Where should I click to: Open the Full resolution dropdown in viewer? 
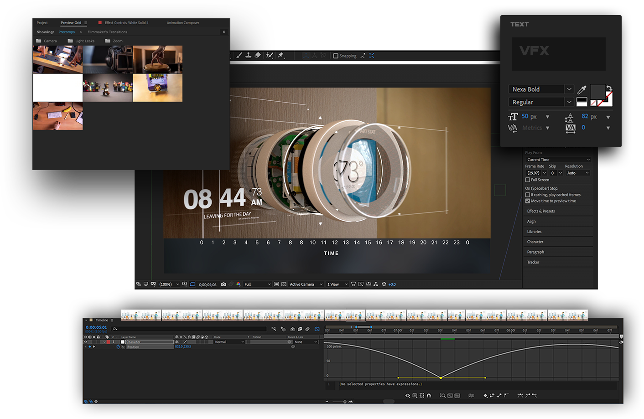pyautogui.click(x=257, y=284)
